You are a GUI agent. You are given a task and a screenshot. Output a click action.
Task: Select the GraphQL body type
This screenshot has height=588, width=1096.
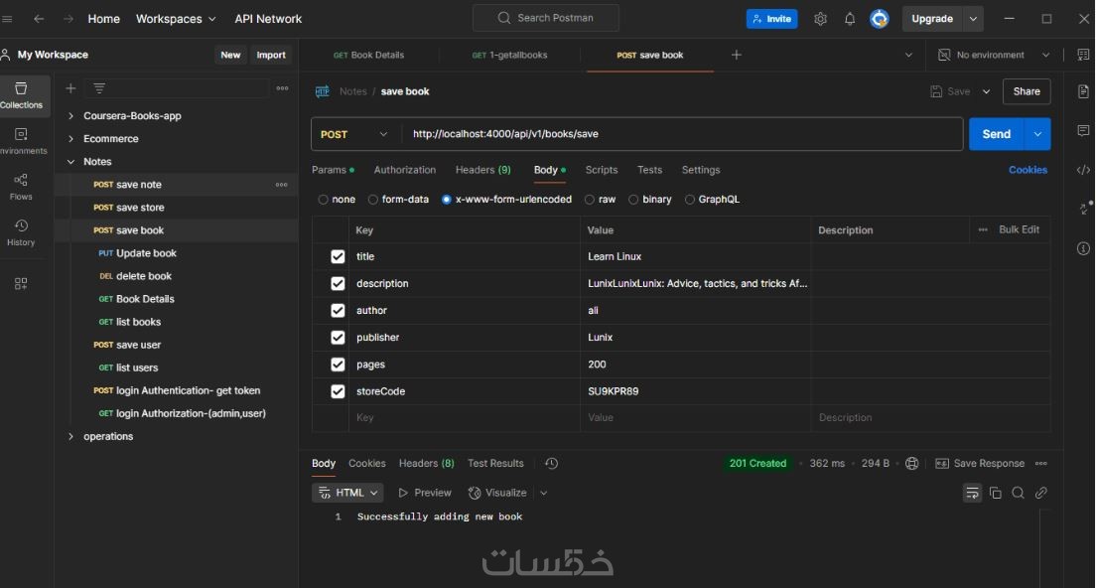690,200
